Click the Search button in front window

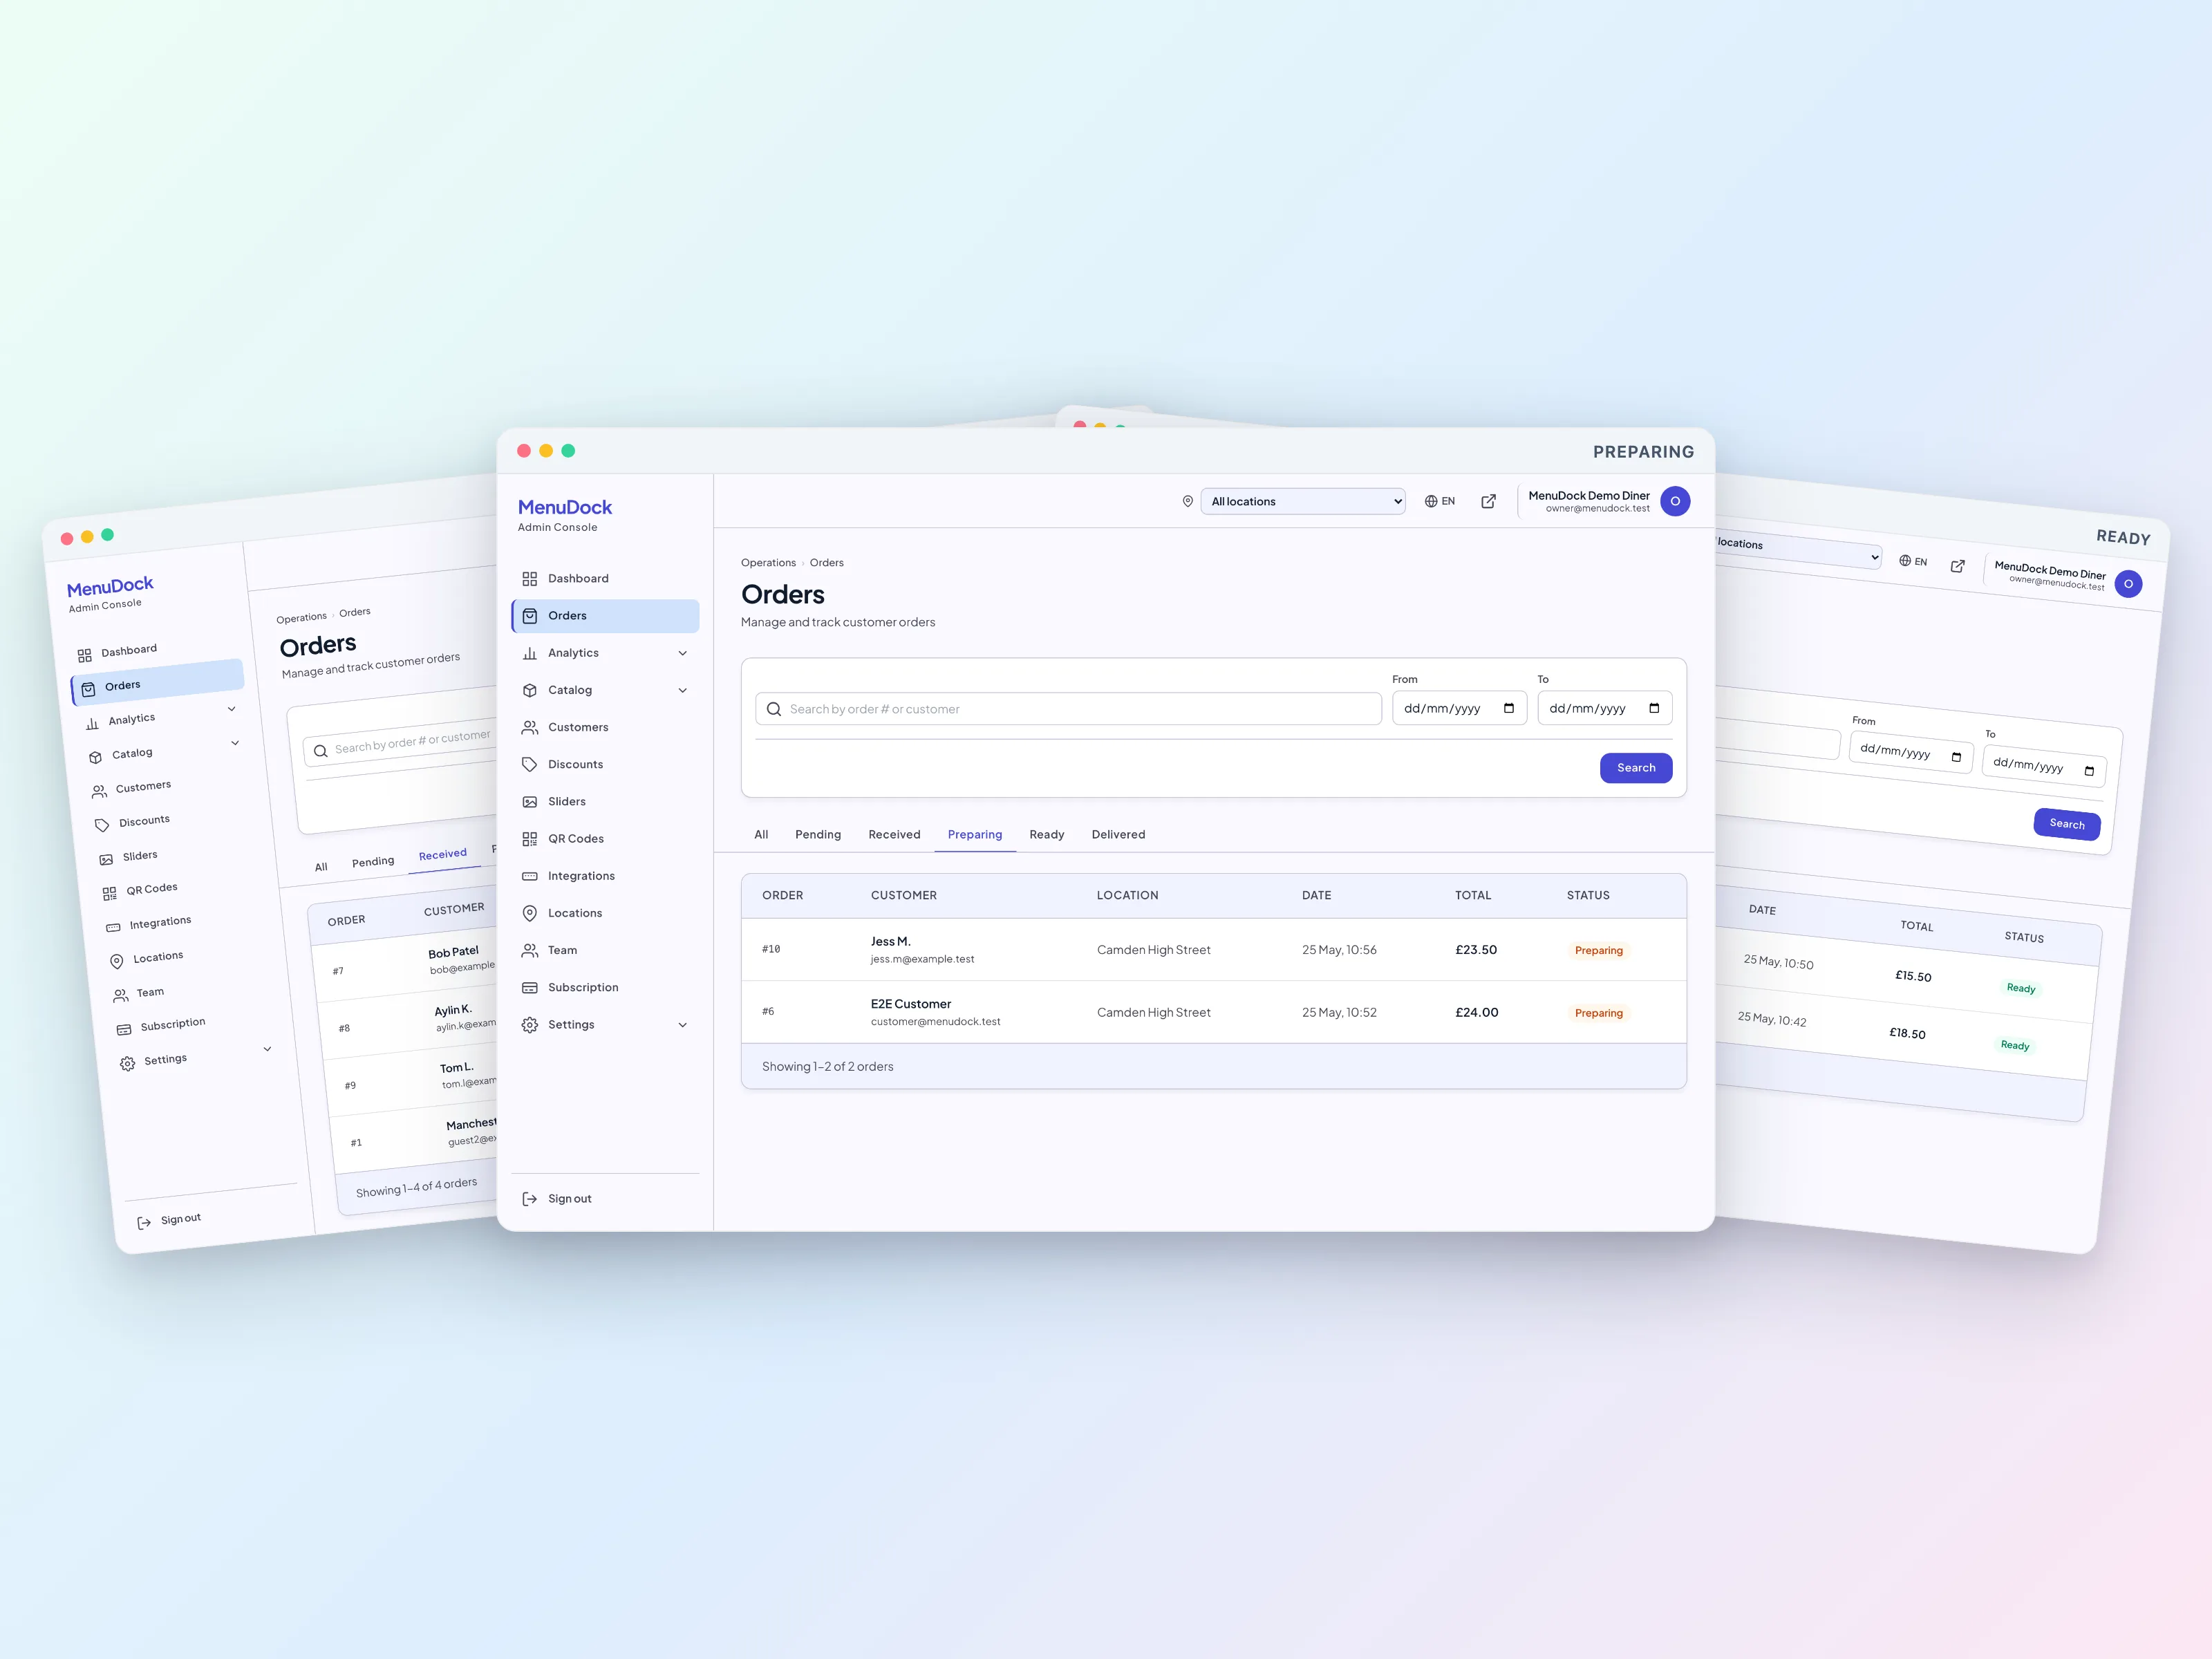1636,768
